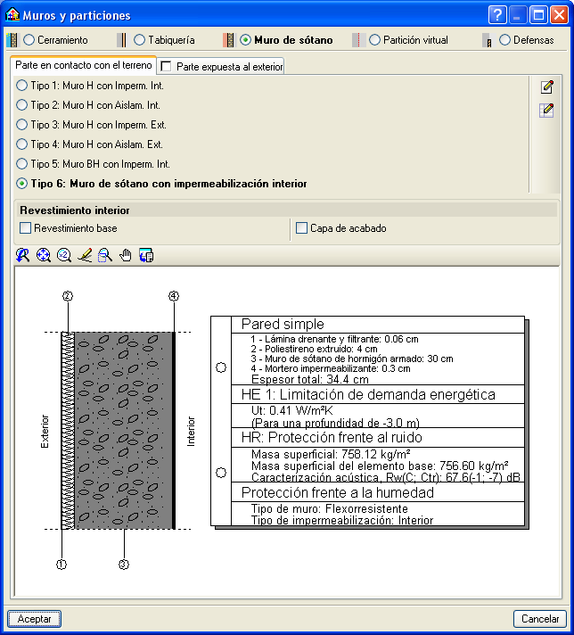574x635 pixels.
Task: Click the x2 zoom magnifier icon
Action: coord(64,255)
